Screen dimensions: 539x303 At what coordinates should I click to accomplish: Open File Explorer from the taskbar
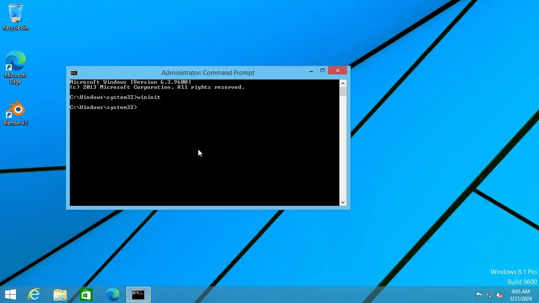(x=60, y=295)
